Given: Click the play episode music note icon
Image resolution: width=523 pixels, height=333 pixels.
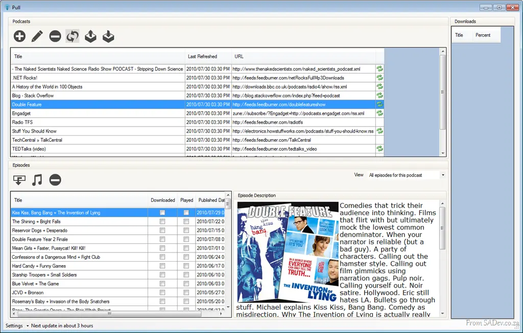Looking at the screenshot, I should [37, 180].
